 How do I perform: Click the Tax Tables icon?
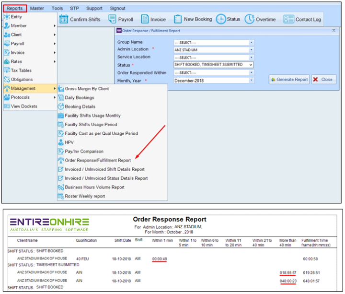tap(7, 70)
